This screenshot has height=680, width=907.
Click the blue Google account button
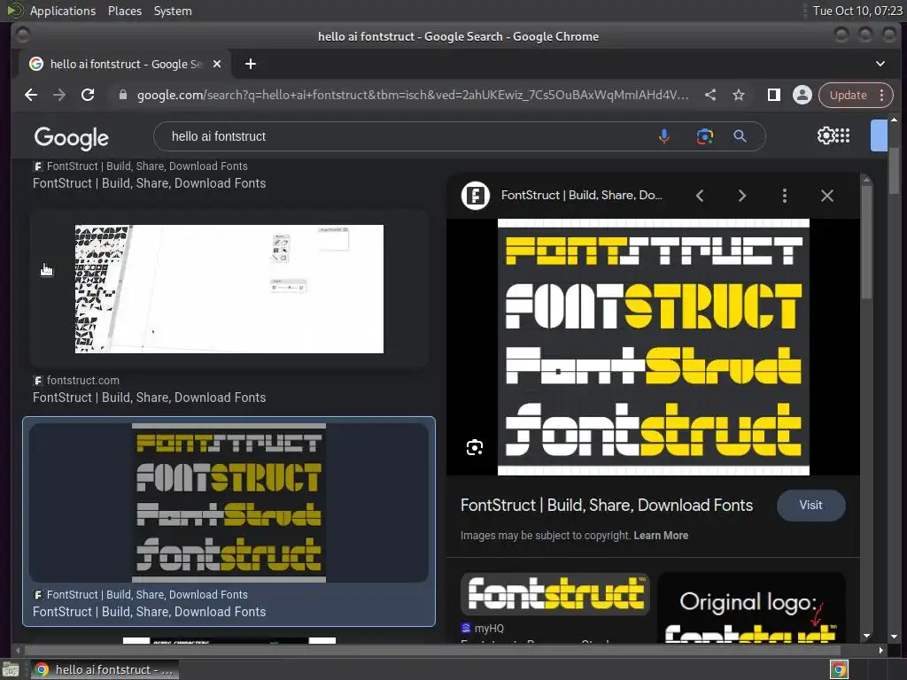click(879, 135)
